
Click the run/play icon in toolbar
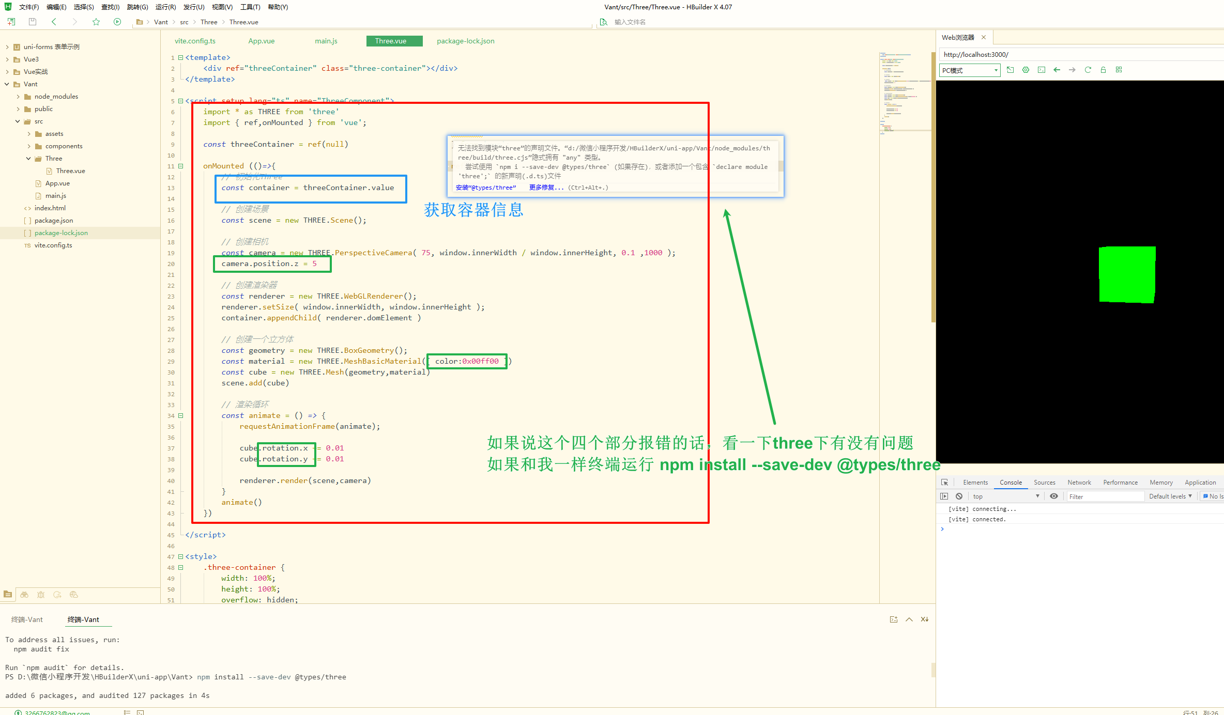pyautogui.click(x=117, y=22)
